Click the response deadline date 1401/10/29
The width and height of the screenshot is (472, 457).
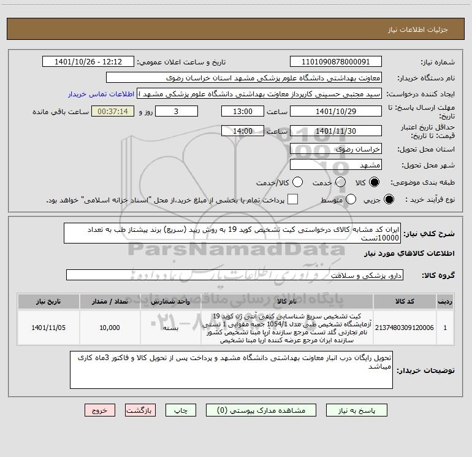click(336, 111)
